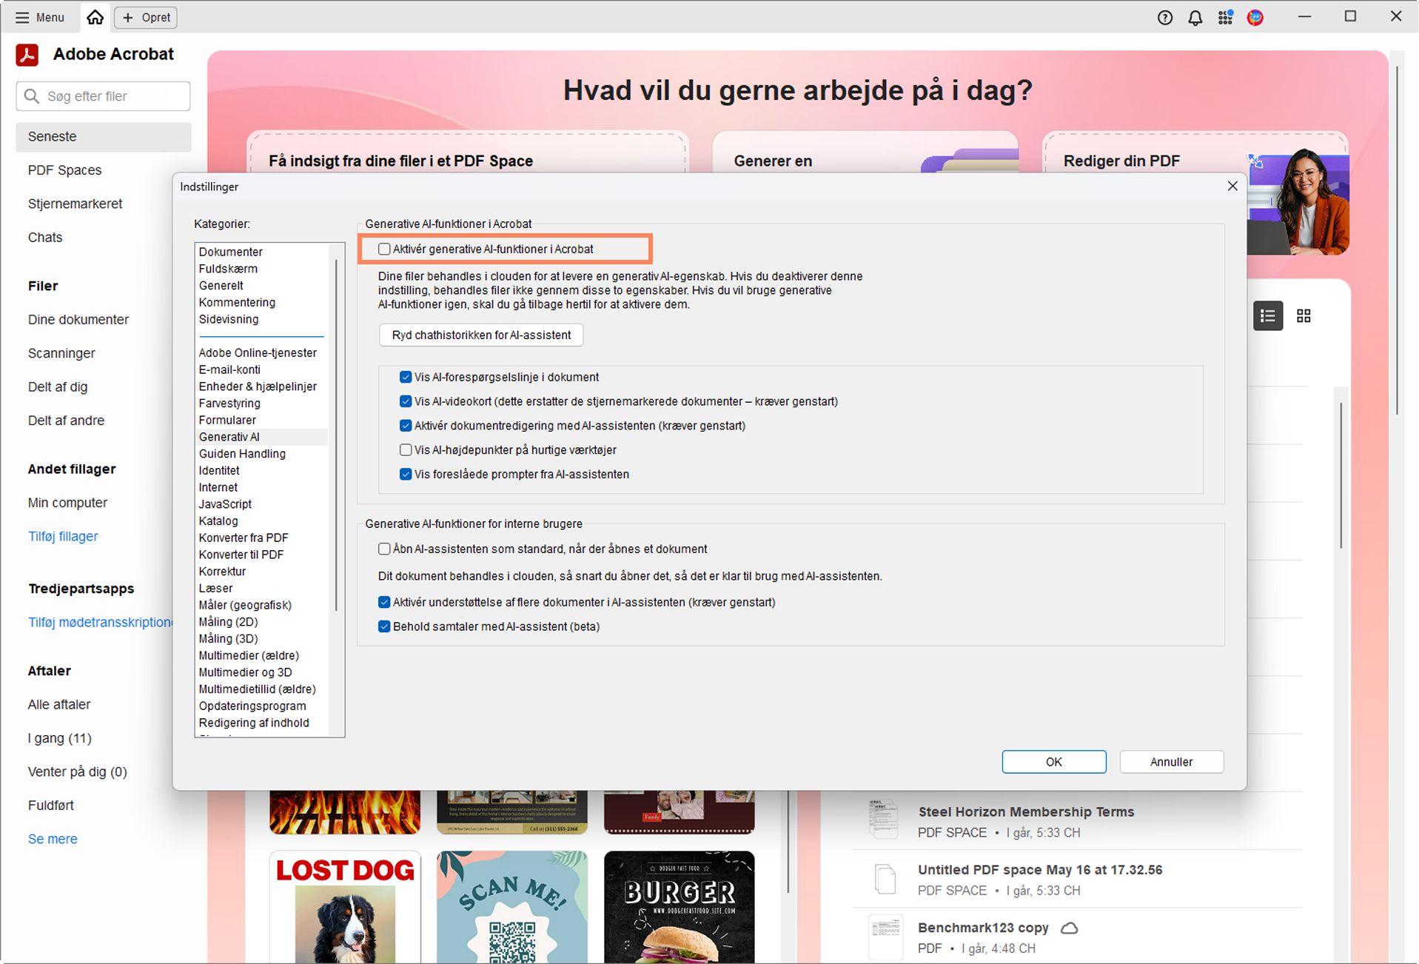Open the apps grid icon
The width and height of the screenshot is (1419, 964).
1226,18
